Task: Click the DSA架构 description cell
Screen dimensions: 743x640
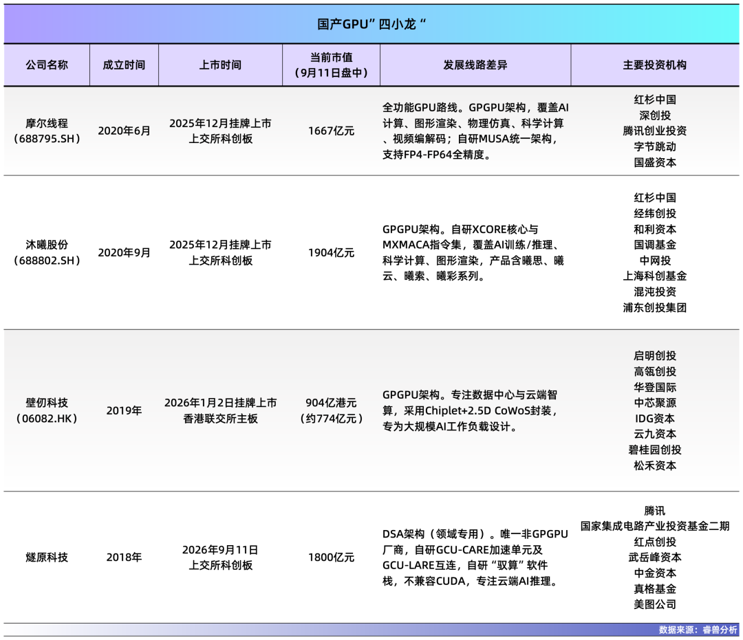Action: click(x=475, y=557)
